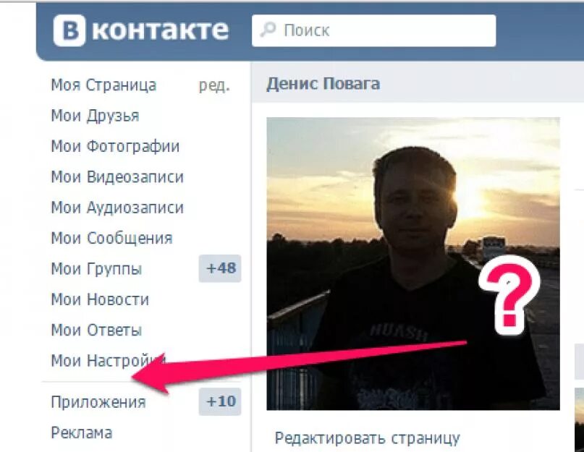Image resolution: width=584 pixels, height=452 pixels.
Task: Open Мои Настройки settings
Action: 108,360
